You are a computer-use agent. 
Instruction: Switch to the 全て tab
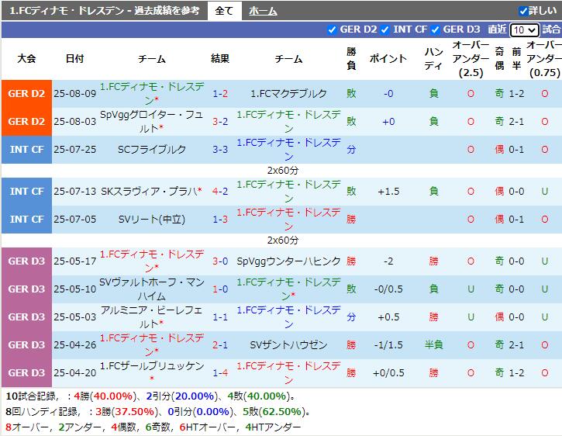pyautogui.click(x=224, y=11)
